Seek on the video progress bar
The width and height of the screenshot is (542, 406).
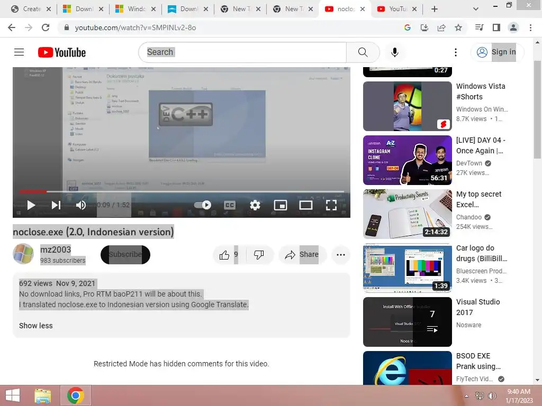[x=182, y=191]
